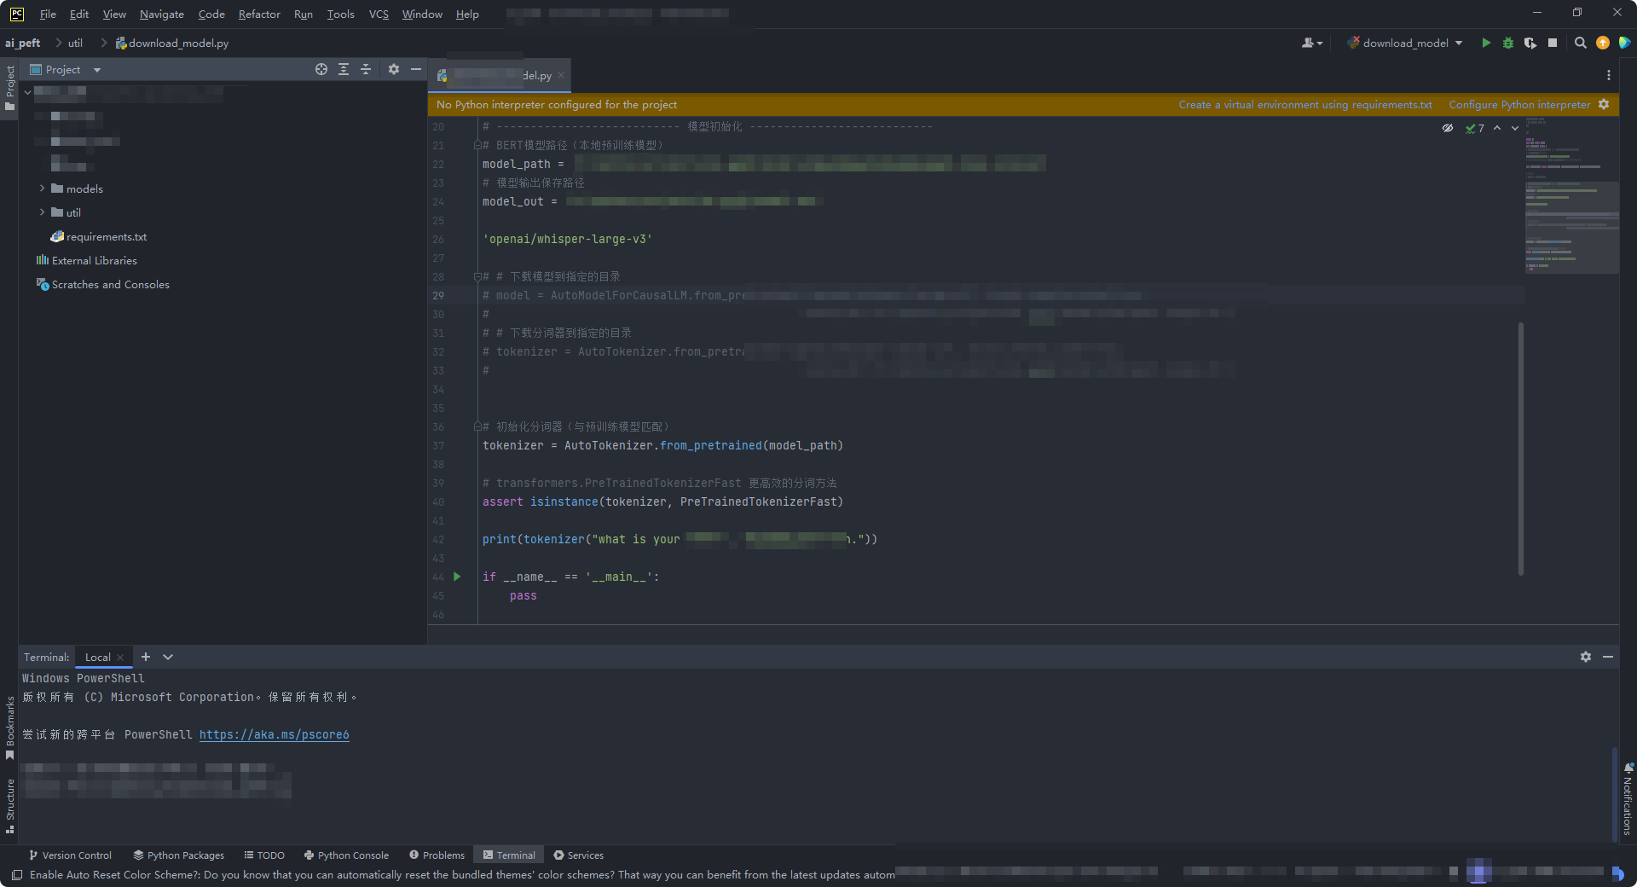The width and height of the screenshot is (1637, 887).
Task: Open terminal session options dropdown arrow
Action: [168, 657]
